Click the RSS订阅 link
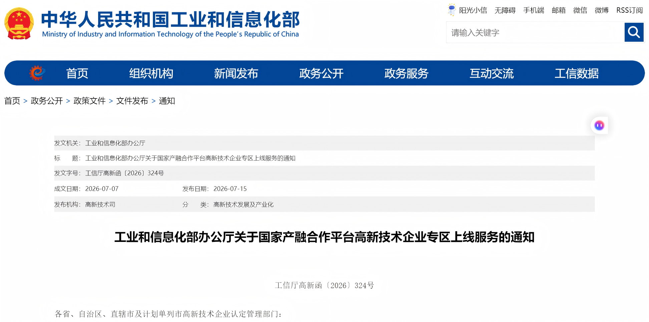 coord(629,10)
